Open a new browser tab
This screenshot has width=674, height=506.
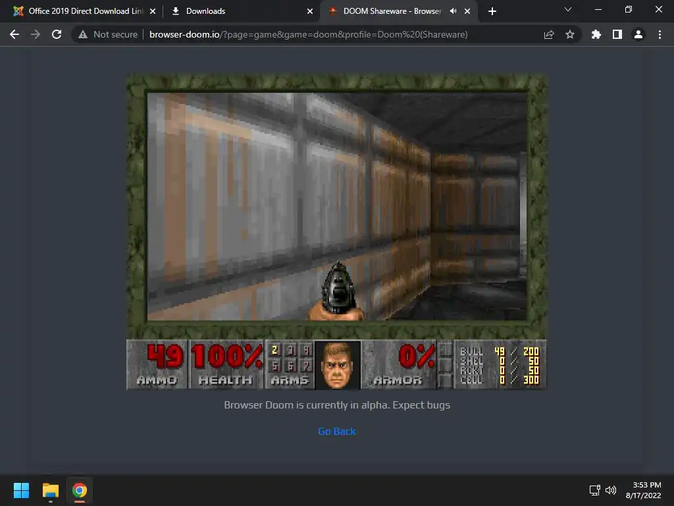coord(492,11)
